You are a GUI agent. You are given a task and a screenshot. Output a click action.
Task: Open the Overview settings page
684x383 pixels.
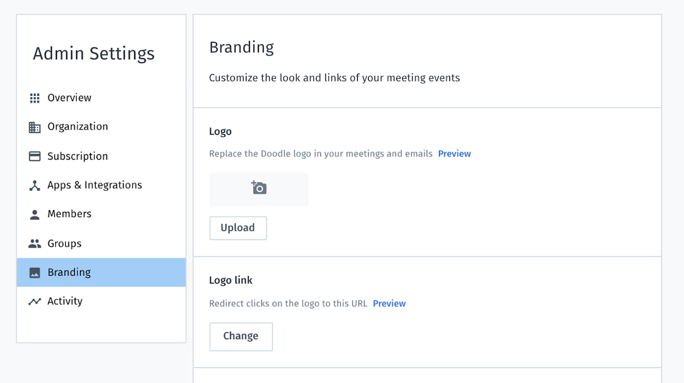click(70, 98)
